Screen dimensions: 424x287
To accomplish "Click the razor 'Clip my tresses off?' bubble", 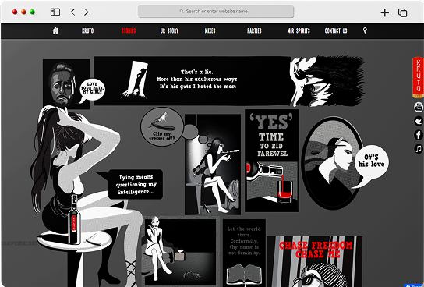I will click(x=161, y=126).
